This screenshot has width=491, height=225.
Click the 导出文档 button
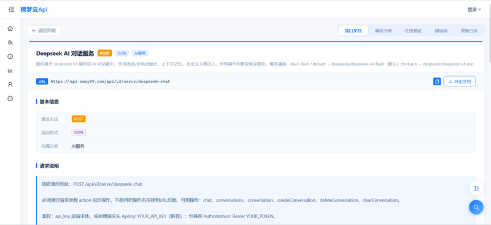pos(459,82)
